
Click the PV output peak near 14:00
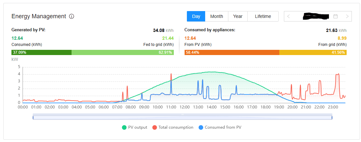(211, 72)
